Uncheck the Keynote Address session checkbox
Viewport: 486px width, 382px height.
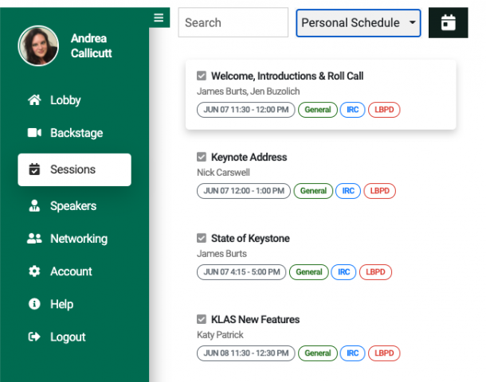pyautogui.click(x=202, y=158)
